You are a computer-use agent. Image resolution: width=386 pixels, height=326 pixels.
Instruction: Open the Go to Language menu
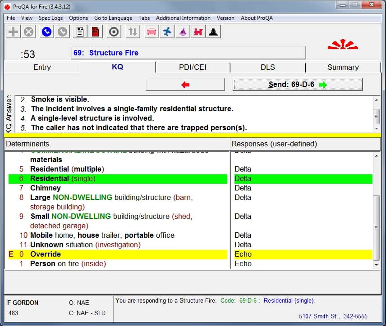[x=113, y=18]
